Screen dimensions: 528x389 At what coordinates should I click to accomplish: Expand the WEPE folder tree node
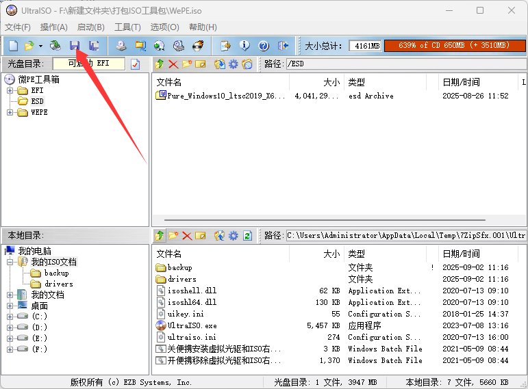(10, 112)
